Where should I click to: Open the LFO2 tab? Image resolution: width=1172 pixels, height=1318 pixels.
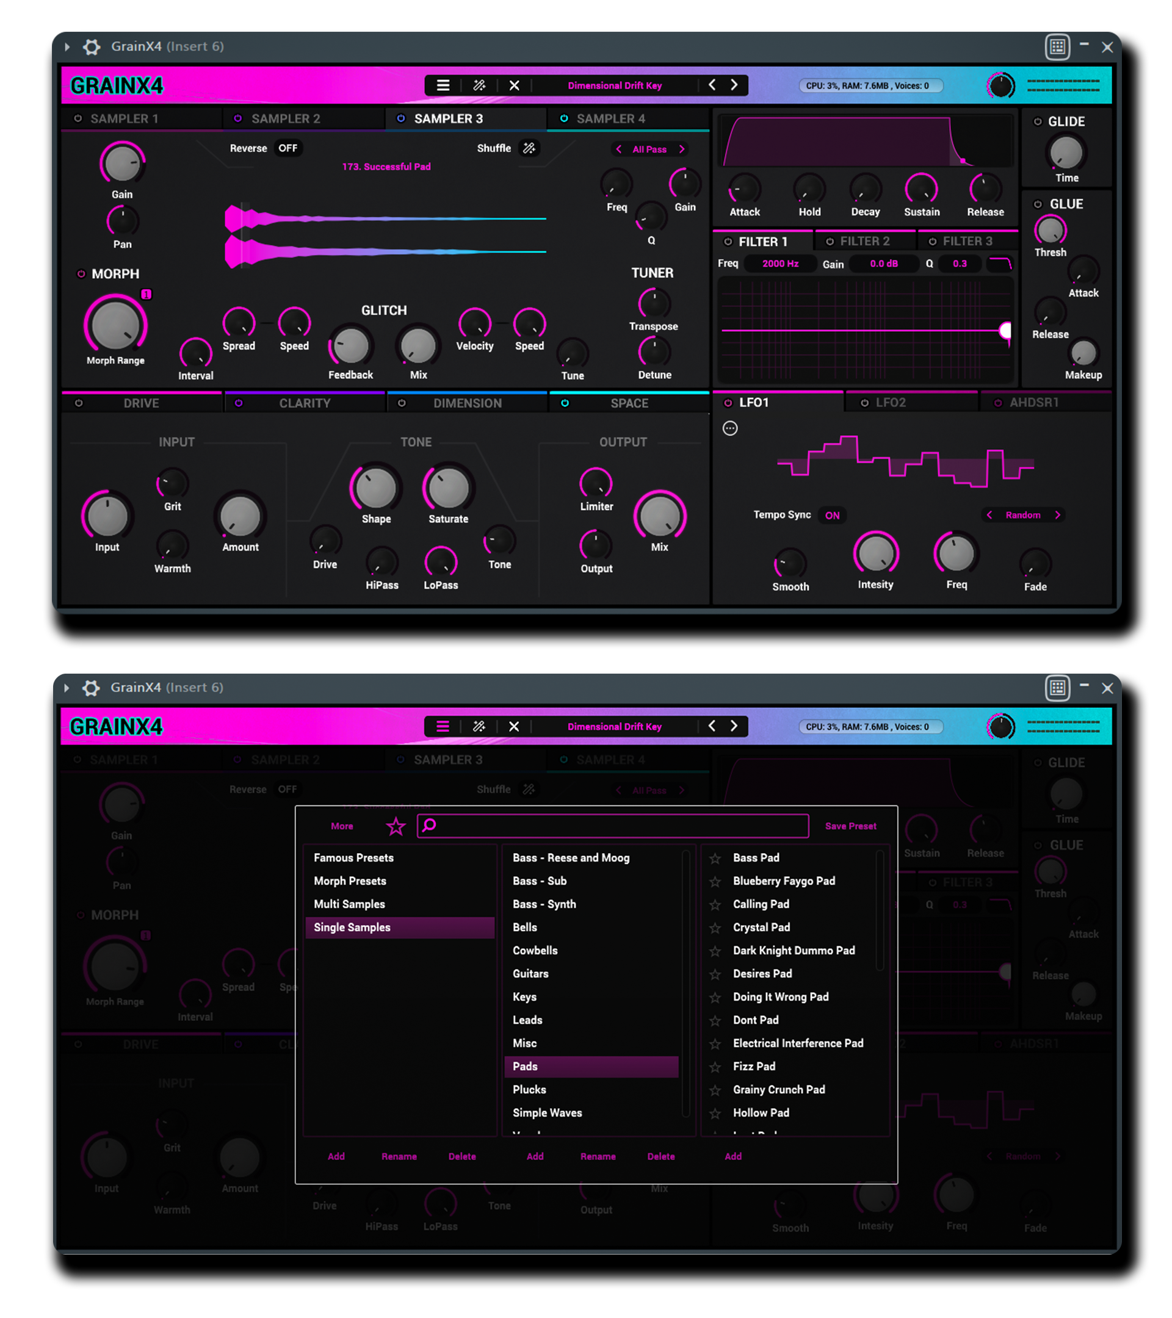pos(890,403)
